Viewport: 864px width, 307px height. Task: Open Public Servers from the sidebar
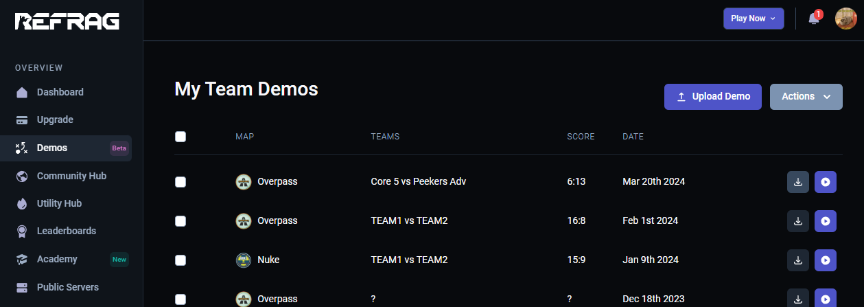pyautogui.click(x=66, y=287)
